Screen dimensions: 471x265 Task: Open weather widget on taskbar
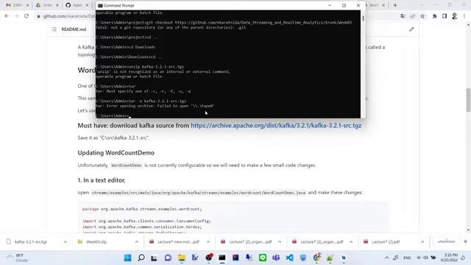18,258
